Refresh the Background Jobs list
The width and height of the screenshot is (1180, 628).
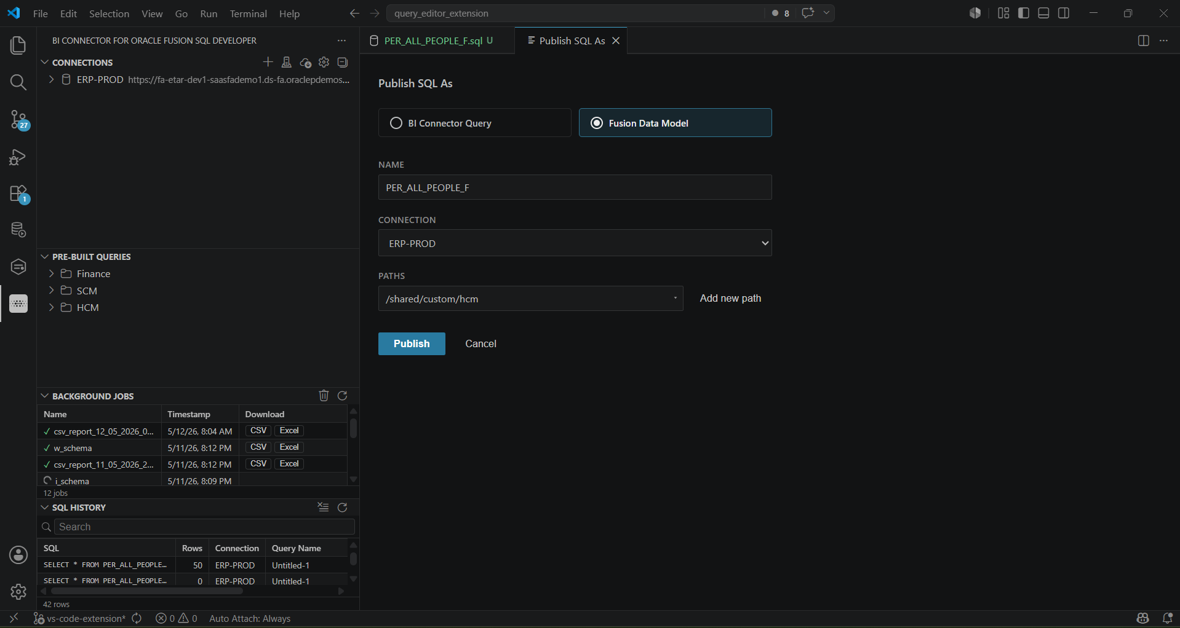coord(343,396)
